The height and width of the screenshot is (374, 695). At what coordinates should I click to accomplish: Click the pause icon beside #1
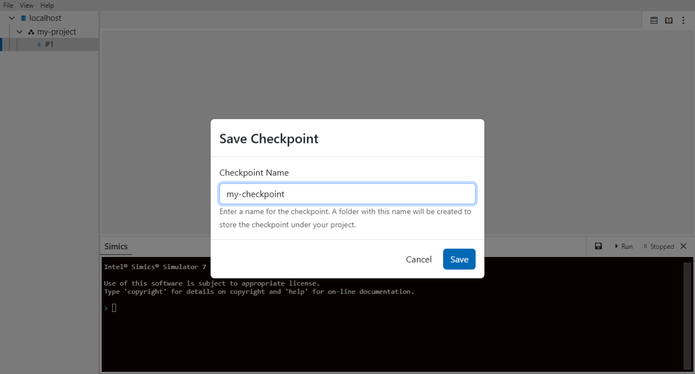coord(39,44)
